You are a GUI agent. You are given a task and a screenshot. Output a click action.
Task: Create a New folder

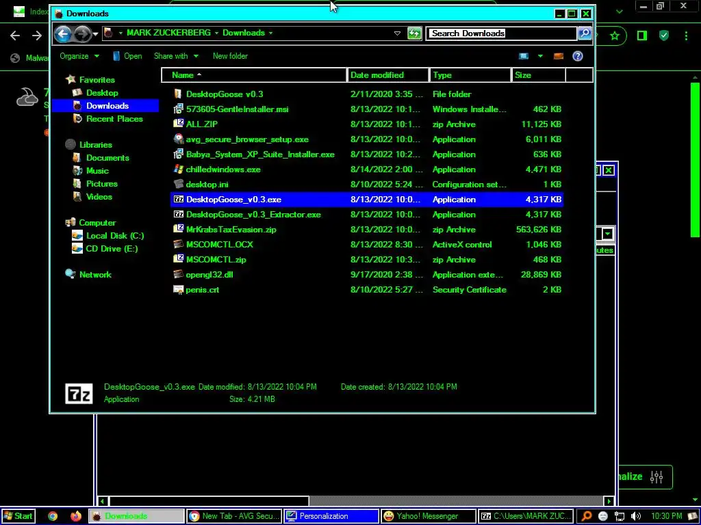[x=230, y=56]
